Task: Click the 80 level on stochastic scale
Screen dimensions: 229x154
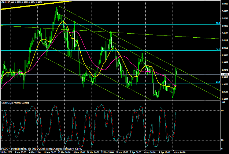Action: (x=222, y=111)
